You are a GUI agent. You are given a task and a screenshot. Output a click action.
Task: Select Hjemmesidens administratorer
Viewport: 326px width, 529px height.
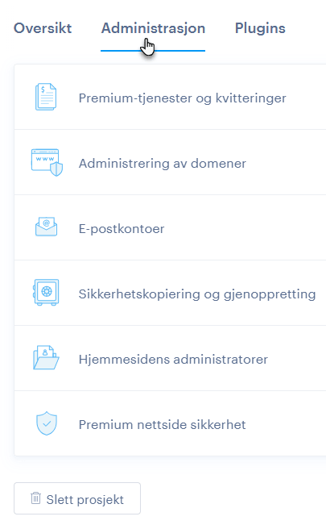pos(170,358)
